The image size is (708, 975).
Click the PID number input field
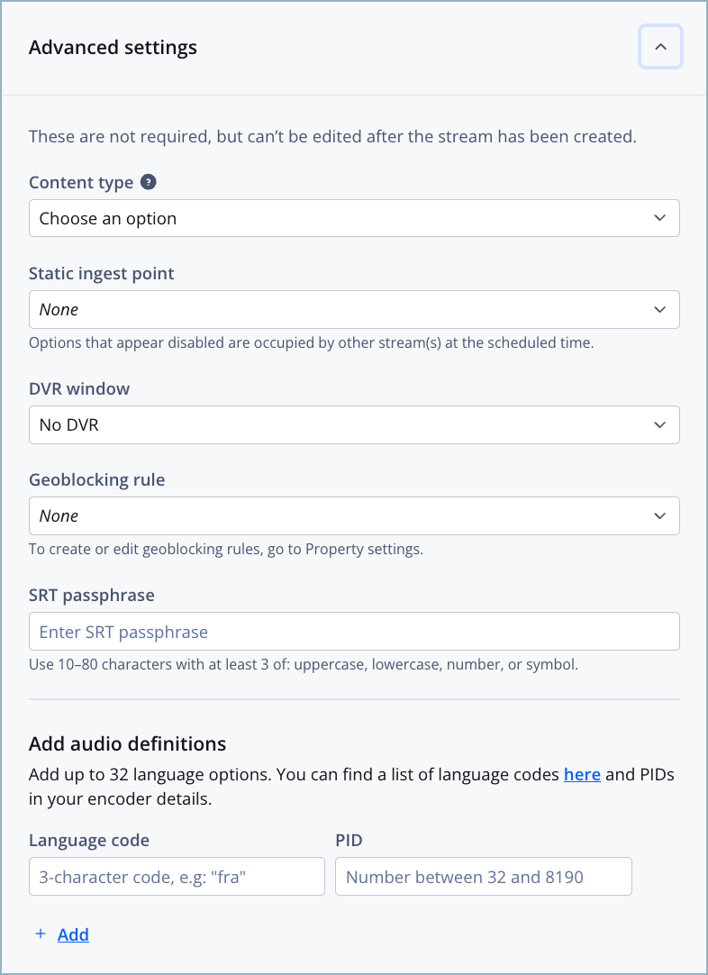[x=483, y=876]
